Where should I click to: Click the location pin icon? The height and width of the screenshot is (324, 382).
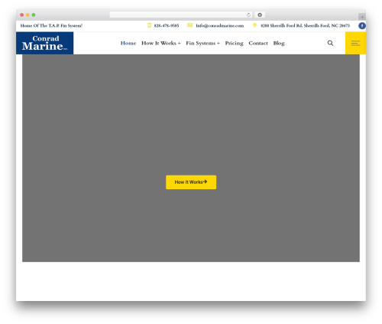254,25
